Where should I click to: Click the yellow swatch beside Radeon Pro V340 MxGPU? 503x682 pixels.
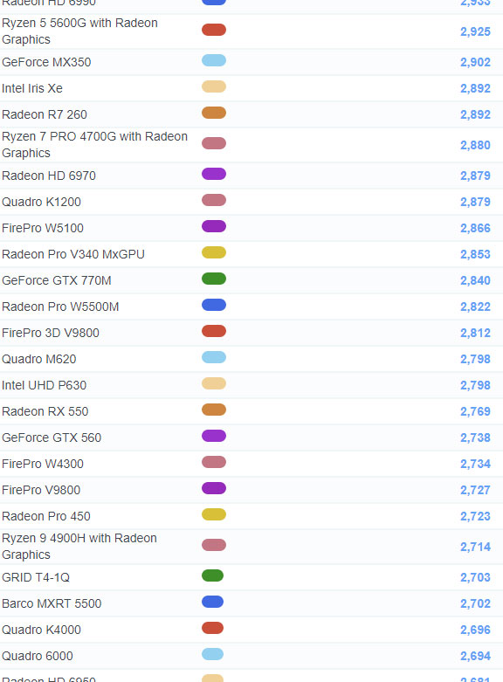[x=214, y=252]
